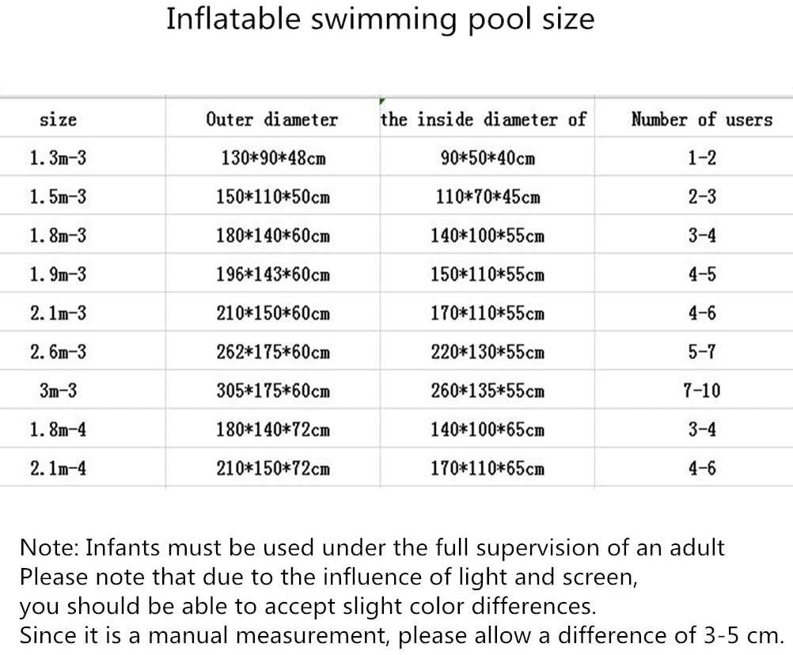Click the green triangle marker above the inside diameter header
This screenshot has width=793, height=655.
(382, 102)
